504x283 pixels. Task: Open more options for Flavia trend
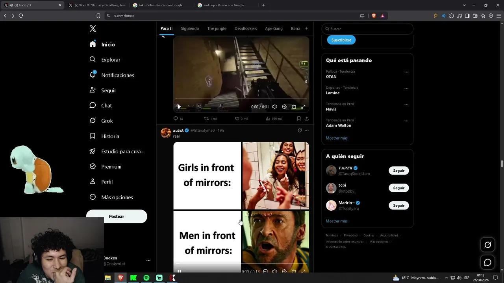coord(406,105)
